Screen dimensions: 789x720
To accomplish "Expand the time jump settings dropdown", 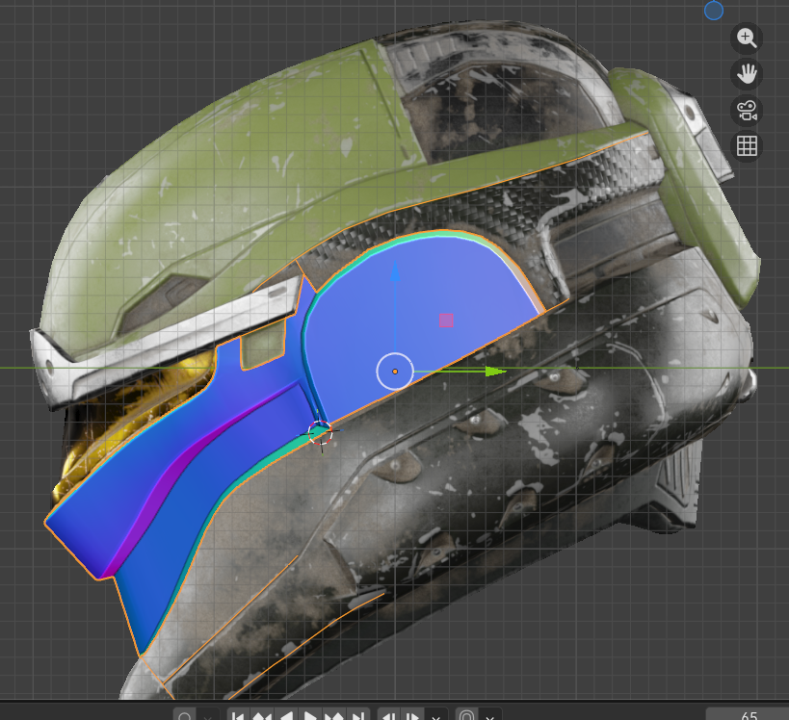I will 436,715.
